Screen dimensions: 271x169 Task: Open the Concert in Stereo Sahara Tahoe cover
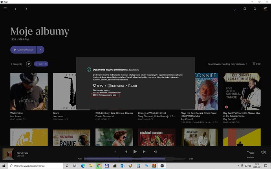pos(242,91)
